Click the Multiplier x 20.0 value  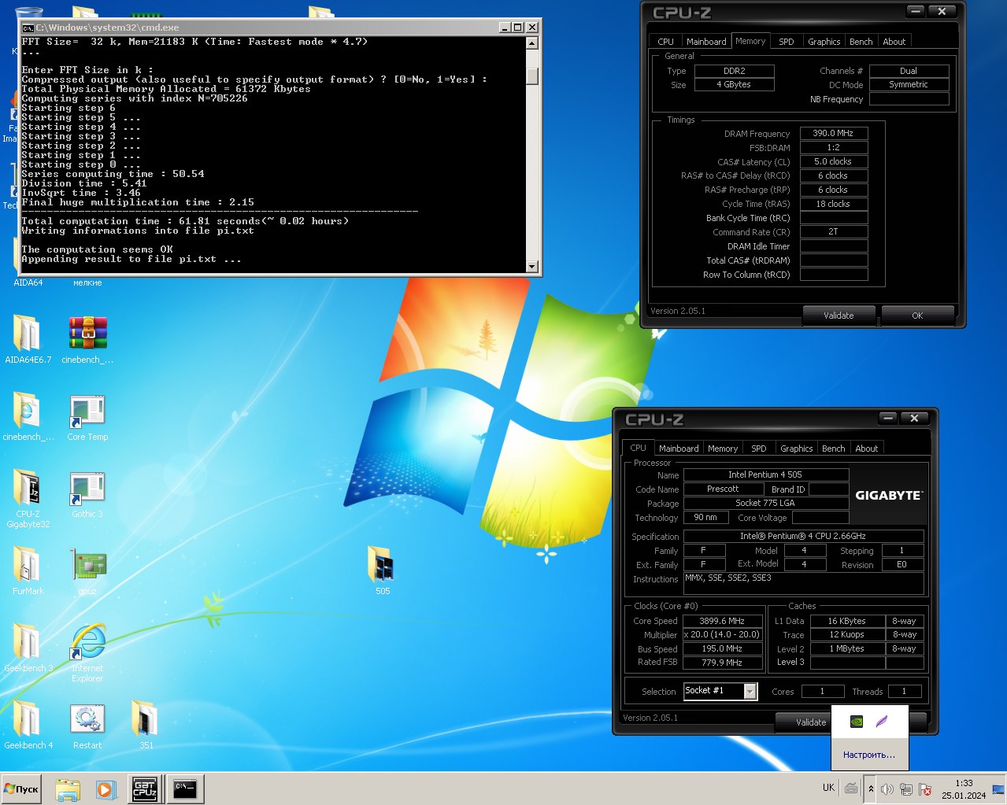coord(722,634)
